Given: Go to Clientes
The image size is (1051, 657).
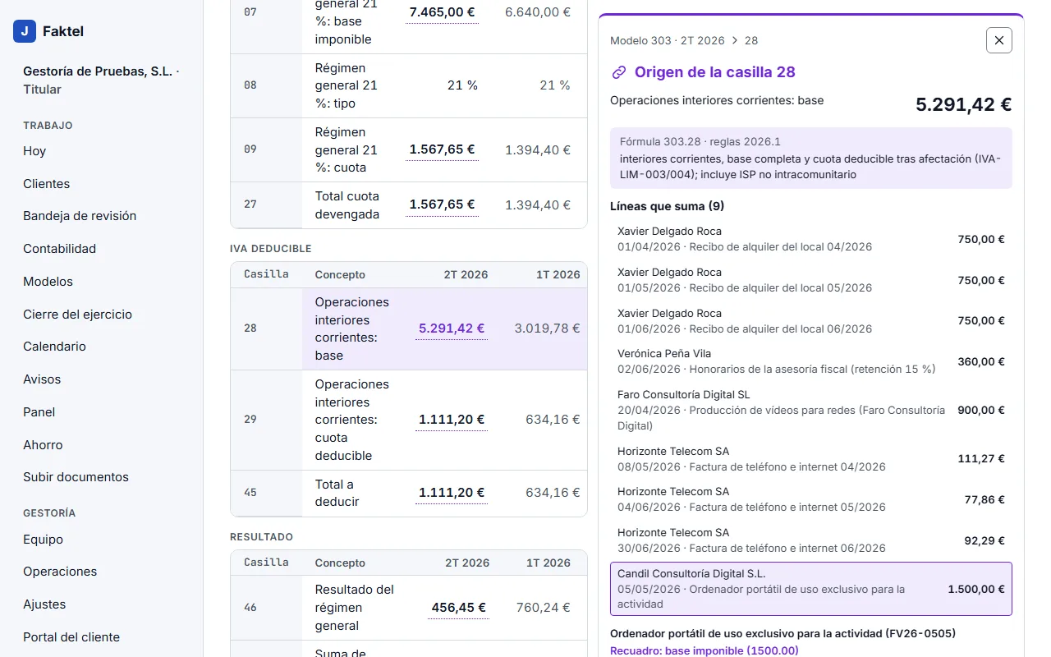Looking at the screenshot, I should 47,184.
